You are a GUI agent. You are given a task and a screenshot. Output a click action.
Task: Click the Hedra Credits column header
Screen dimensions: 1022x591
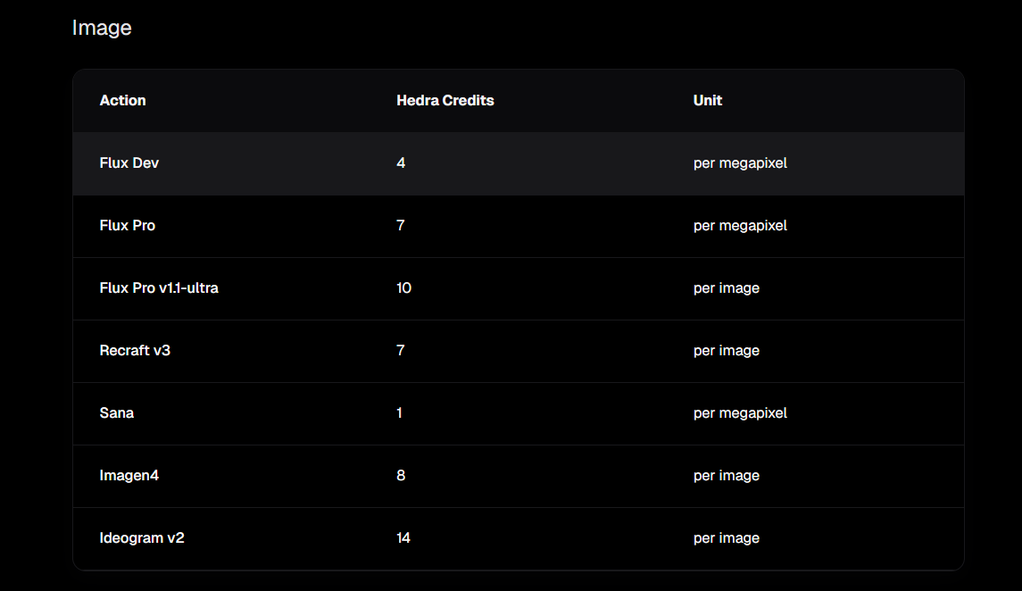(445, 100)
